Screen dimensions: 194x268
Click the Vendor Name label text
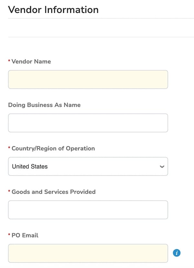pos(31,61)
